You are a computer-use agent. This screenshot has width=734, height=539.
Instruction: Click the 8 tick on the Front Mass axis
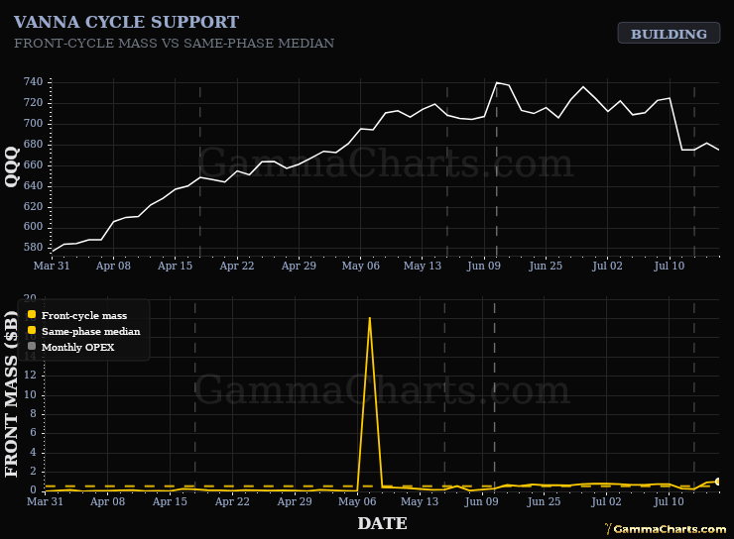[x=33, y=414]
